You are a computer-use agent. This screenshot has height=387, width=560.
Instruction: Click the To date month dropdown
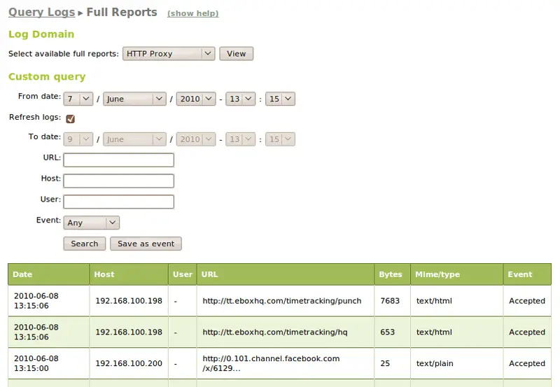(x=134, y=139)
